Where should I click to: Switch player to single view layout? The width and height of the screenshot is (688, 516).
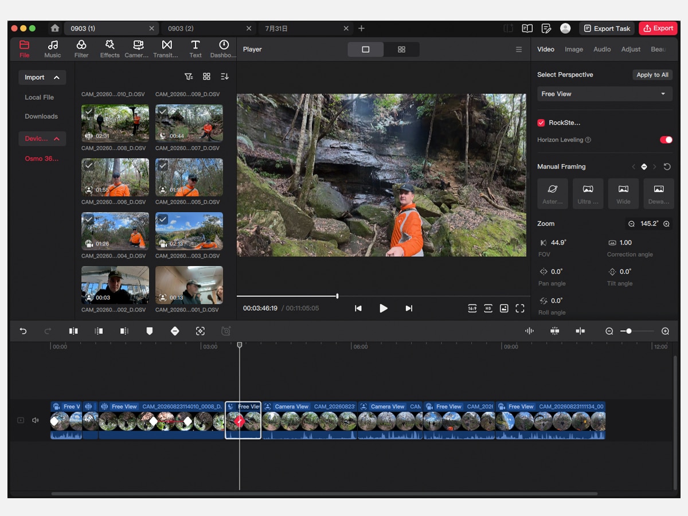pyautogui.click(x=366, y=49)
